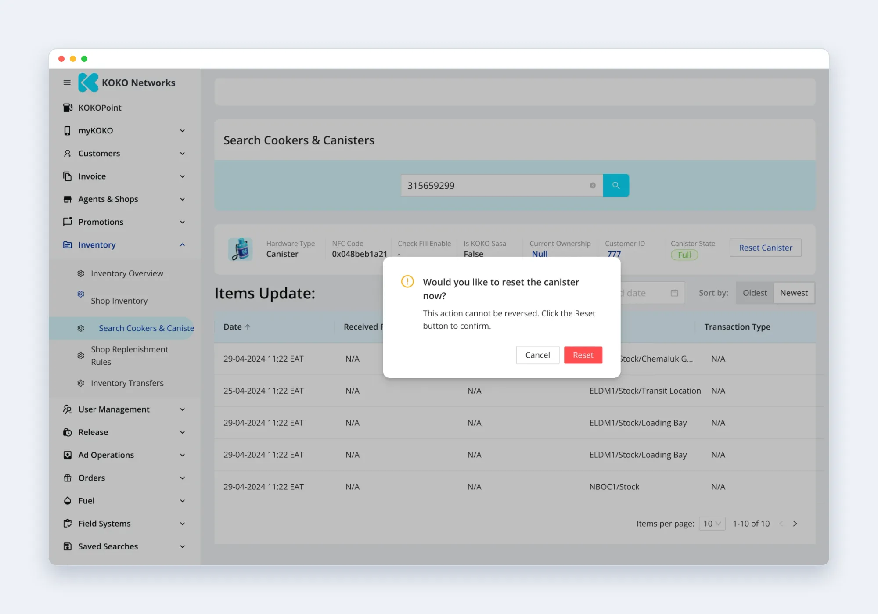Click the Customers person icon

tap(67, 153)
